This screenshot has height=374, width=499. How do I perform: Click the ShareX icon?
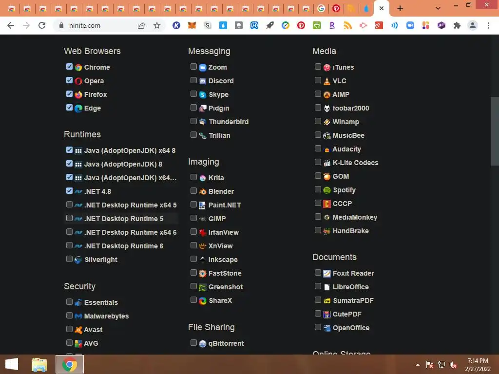[203, 300]
